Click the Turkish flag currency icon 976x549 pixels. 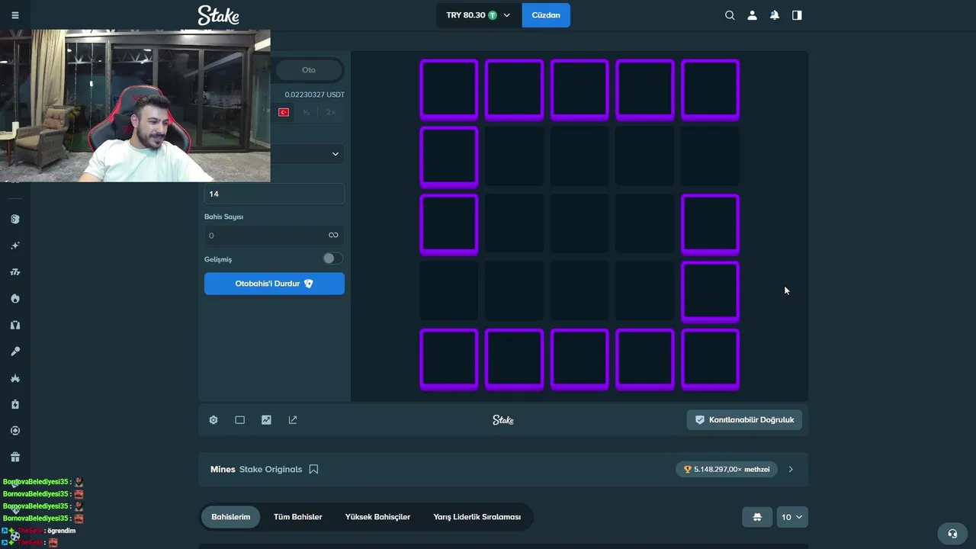point(284,112)
